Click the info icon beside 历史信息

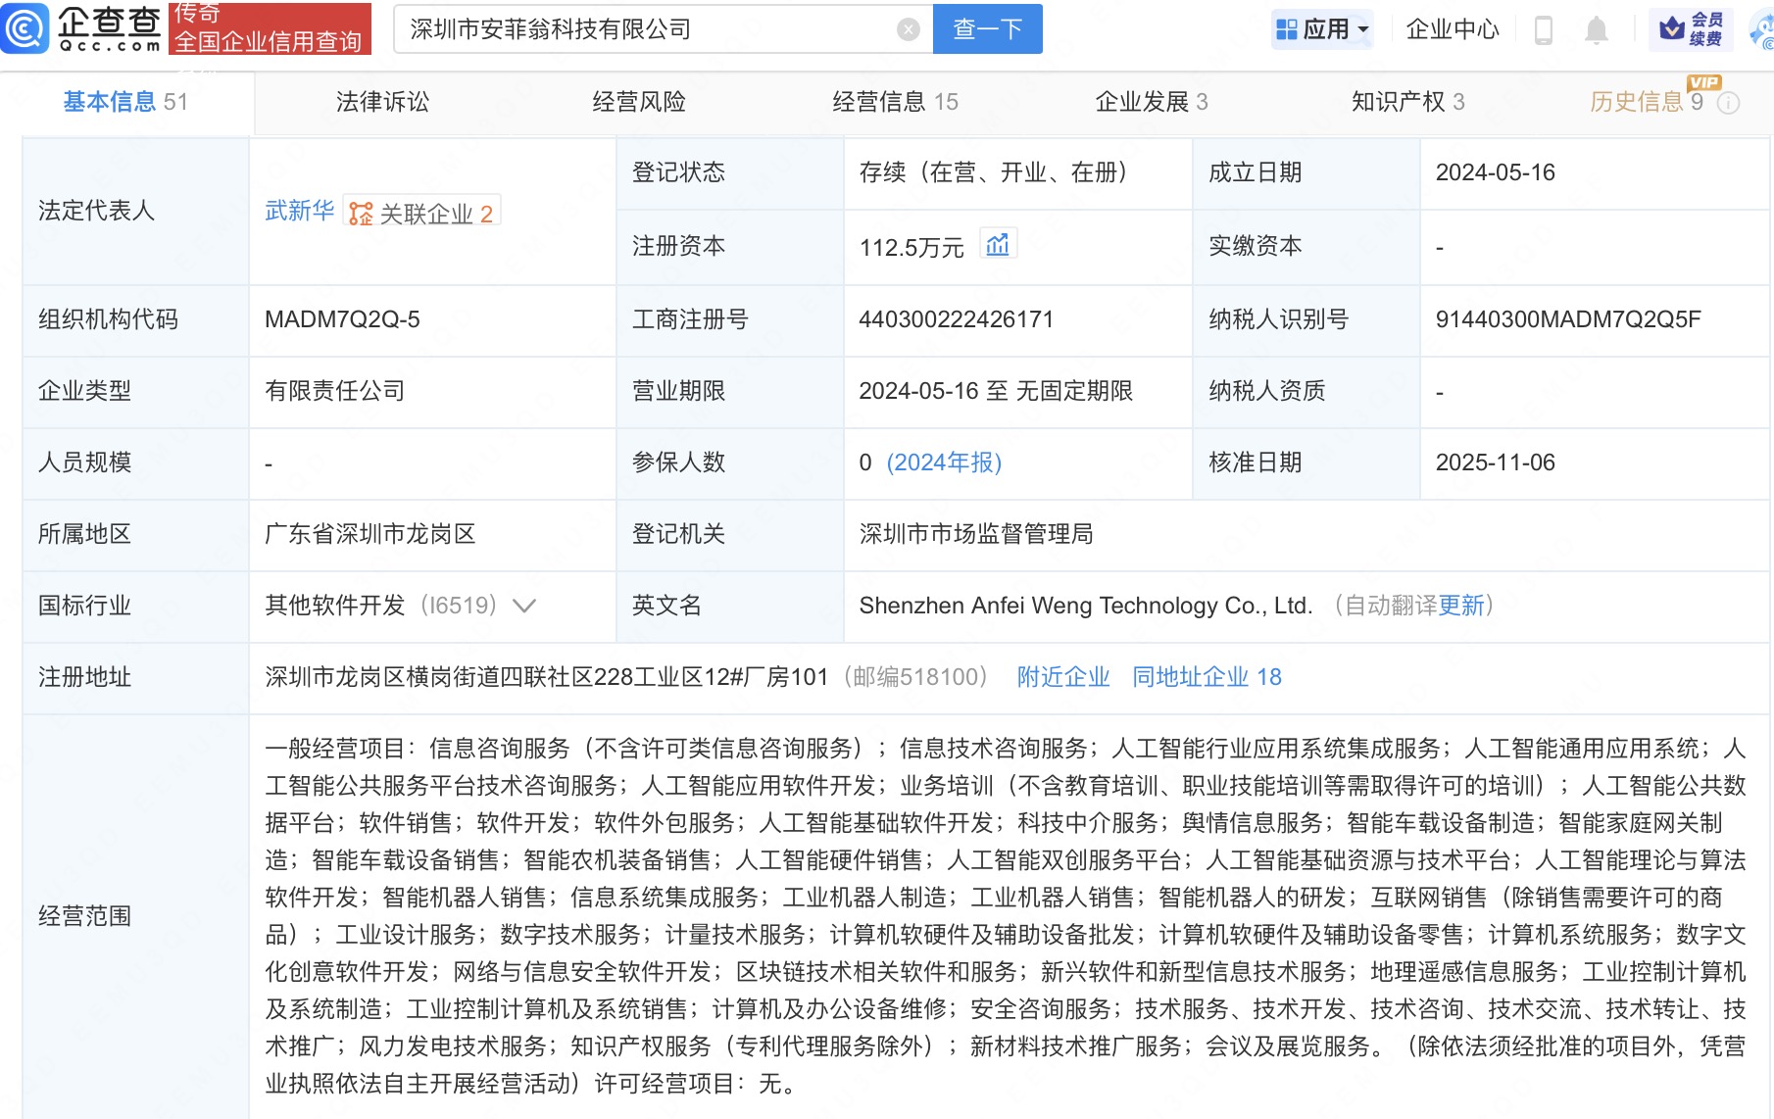[x=1729, y=103]
